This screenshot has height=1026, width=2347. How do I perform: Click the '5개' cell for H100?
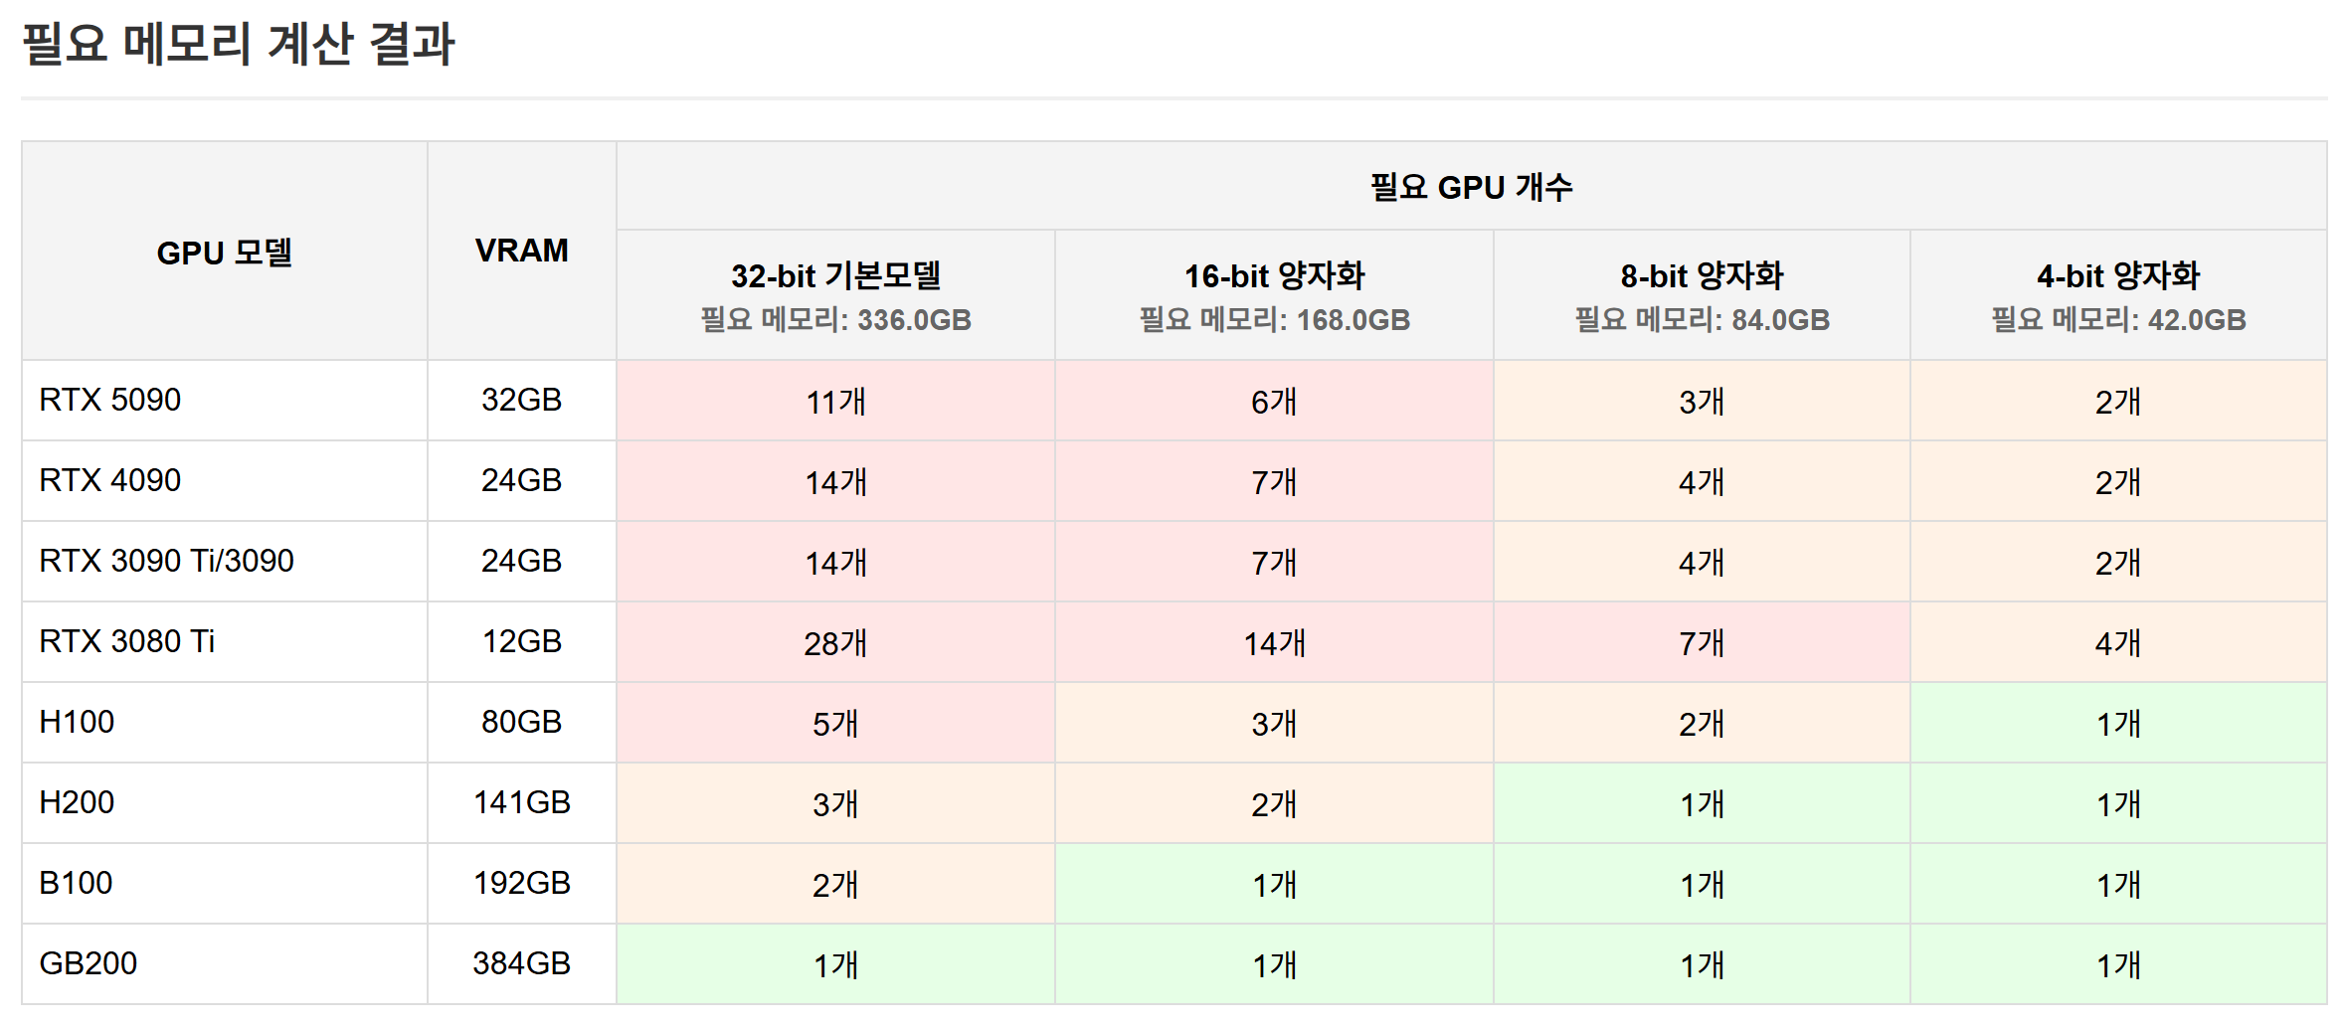(836, 723)
